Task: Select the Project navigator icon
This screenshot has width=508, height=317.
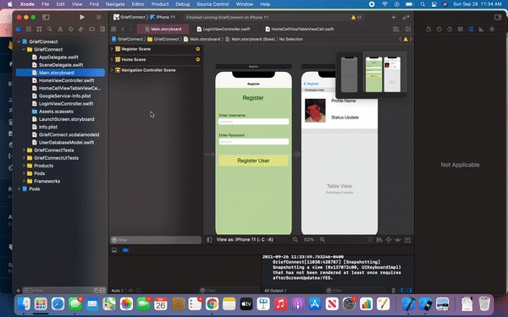Action: [x=18, y=29]
